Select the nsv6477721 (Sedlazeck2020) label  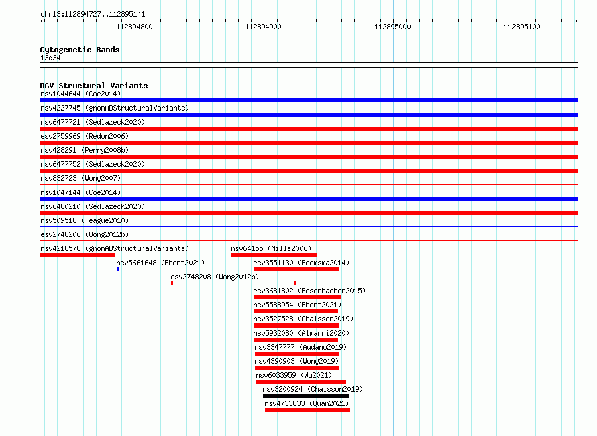tap(93, 122)
